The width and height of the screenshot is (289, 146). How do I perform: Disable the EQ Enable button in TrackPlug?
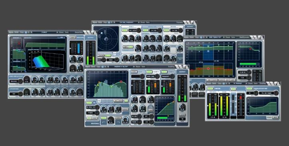(89, 103)
